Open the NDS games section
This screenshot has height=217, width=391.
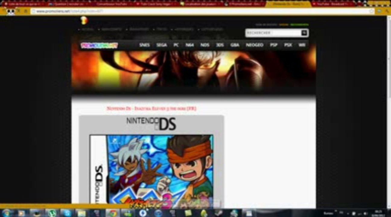point(205,45)
